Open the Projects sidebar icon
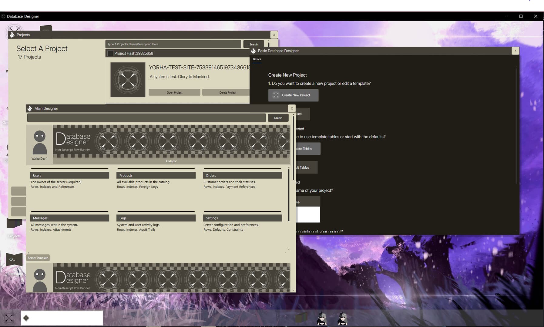 tap(14, 223)
